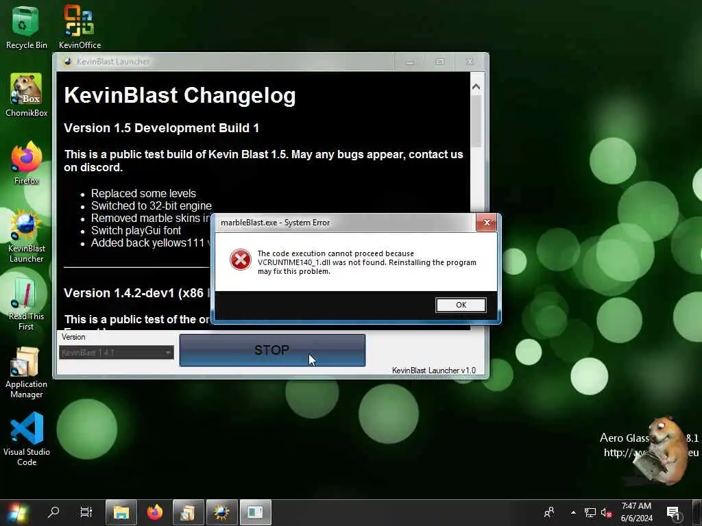Click the changelog vertical scrollbar thumb
This screenshot has width=702, height=526.
476,121
